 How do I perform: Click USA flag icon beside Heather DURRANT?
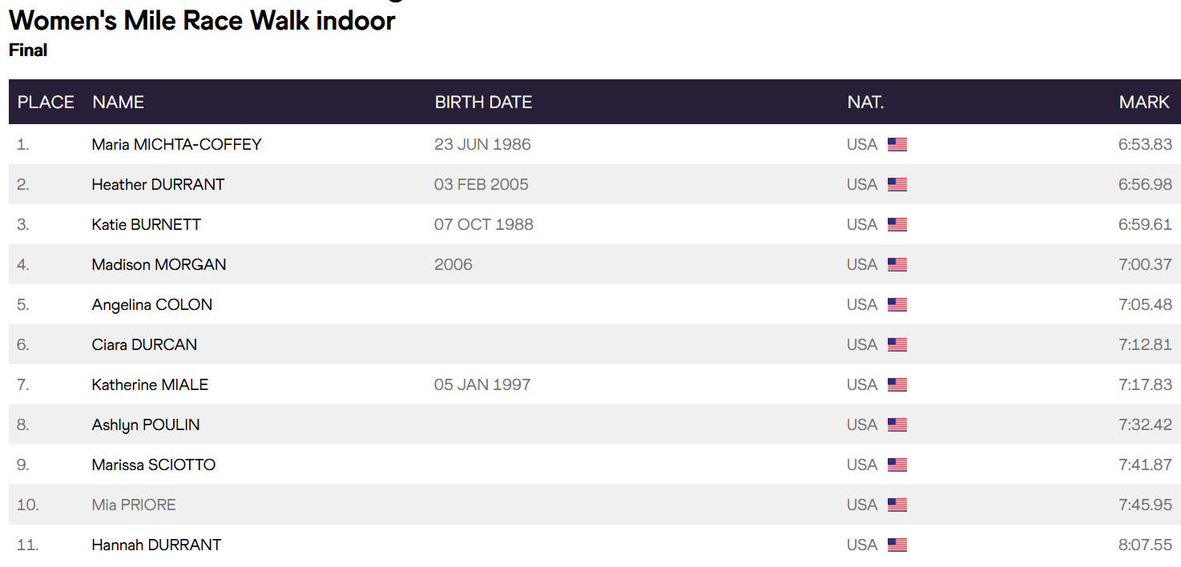coord(897,185)
